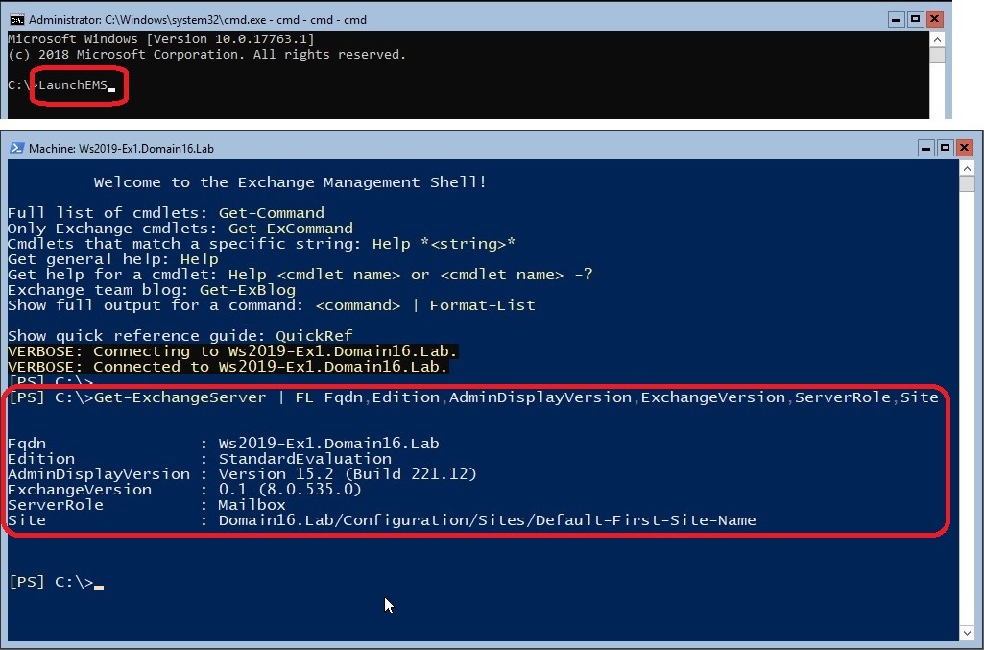Click the cmd.exe title bar text
This screenshot has height=650, width=984.
pyautogui.click(x=198, y=20)
